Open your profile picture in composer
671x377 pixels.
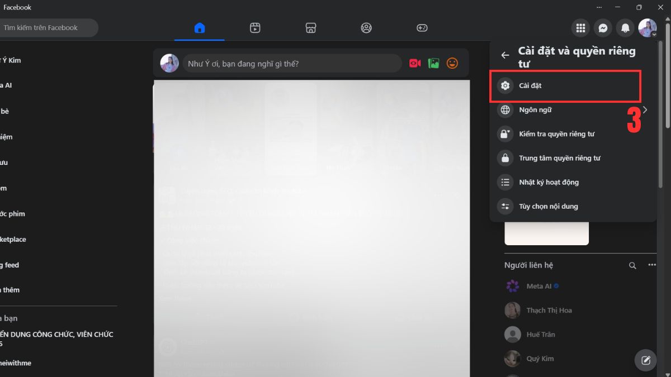[x=169, y=64]
